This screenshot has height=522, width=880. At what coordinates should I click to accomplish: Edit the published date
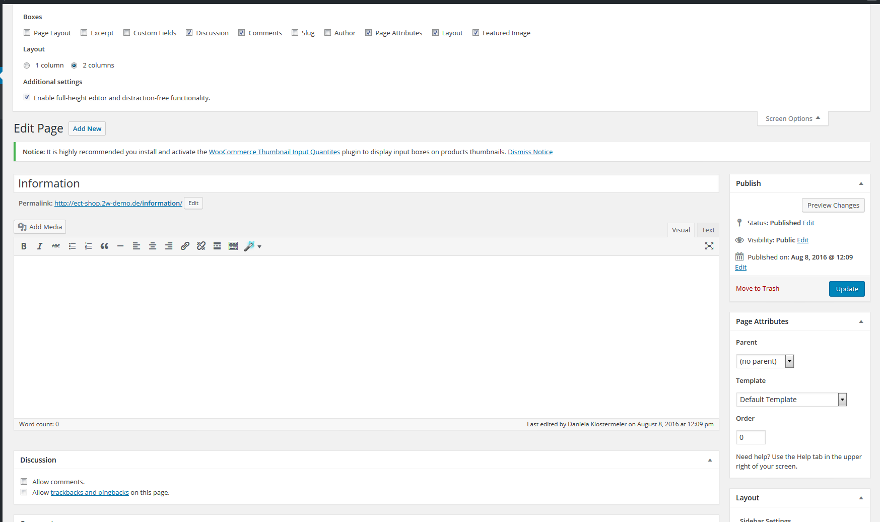740,267
